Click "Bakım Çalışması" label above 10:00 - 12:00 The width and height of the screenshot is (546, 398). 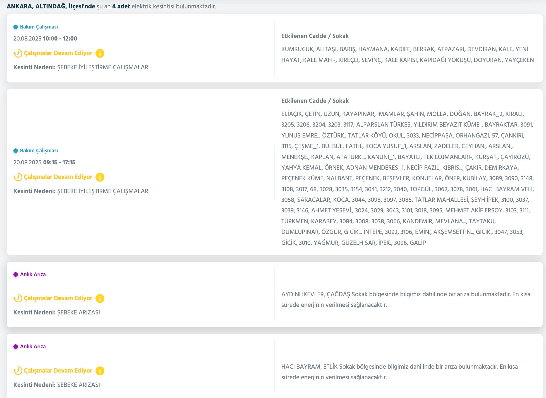(39, 27)
